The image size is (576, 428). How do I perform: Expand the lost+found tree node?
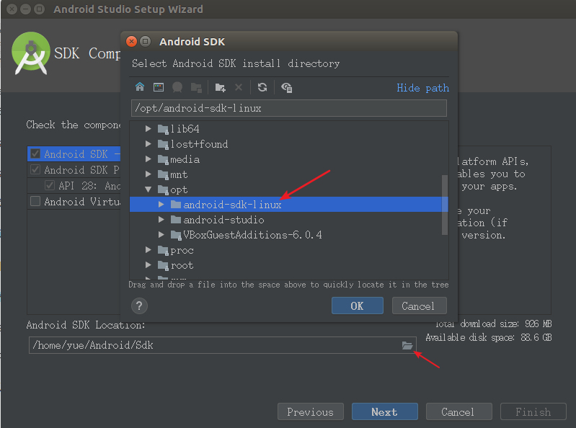click(148, 144)
